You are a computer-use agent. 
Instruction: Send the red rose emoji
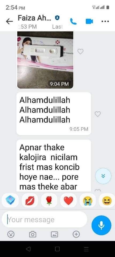tap(49, 200)
